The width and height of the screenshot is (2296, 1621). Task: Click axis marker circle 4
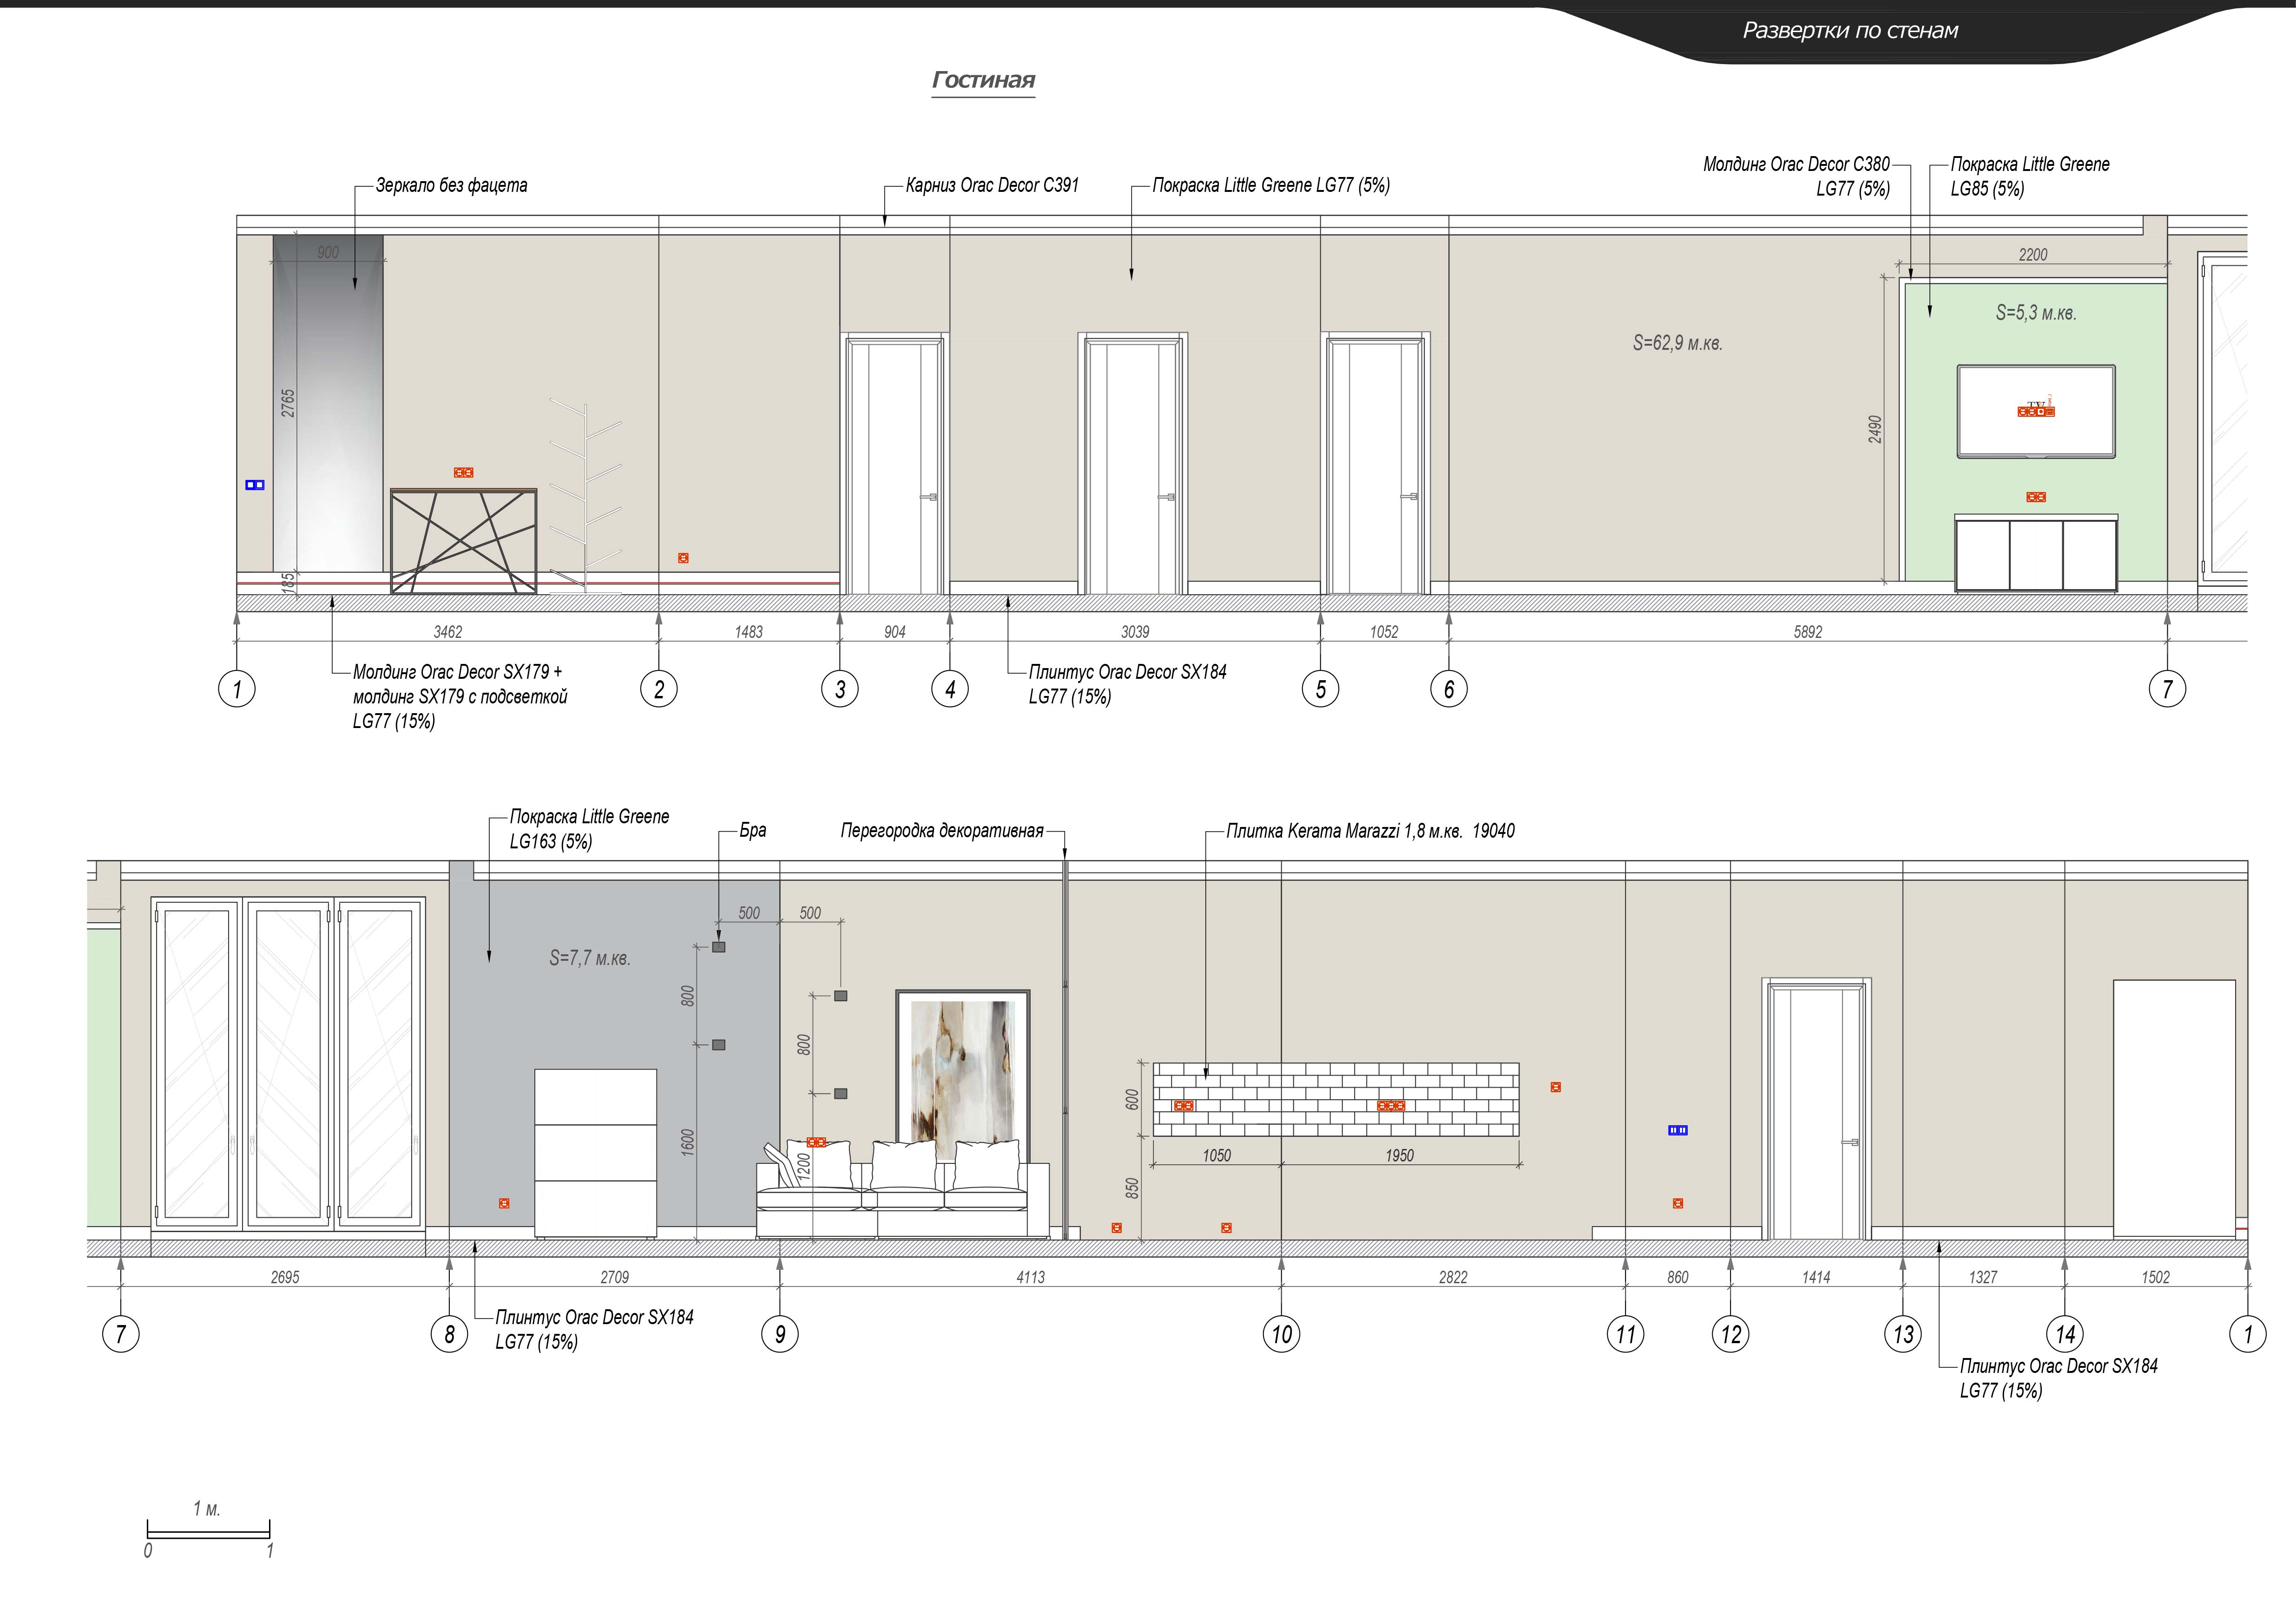[950, 689]
